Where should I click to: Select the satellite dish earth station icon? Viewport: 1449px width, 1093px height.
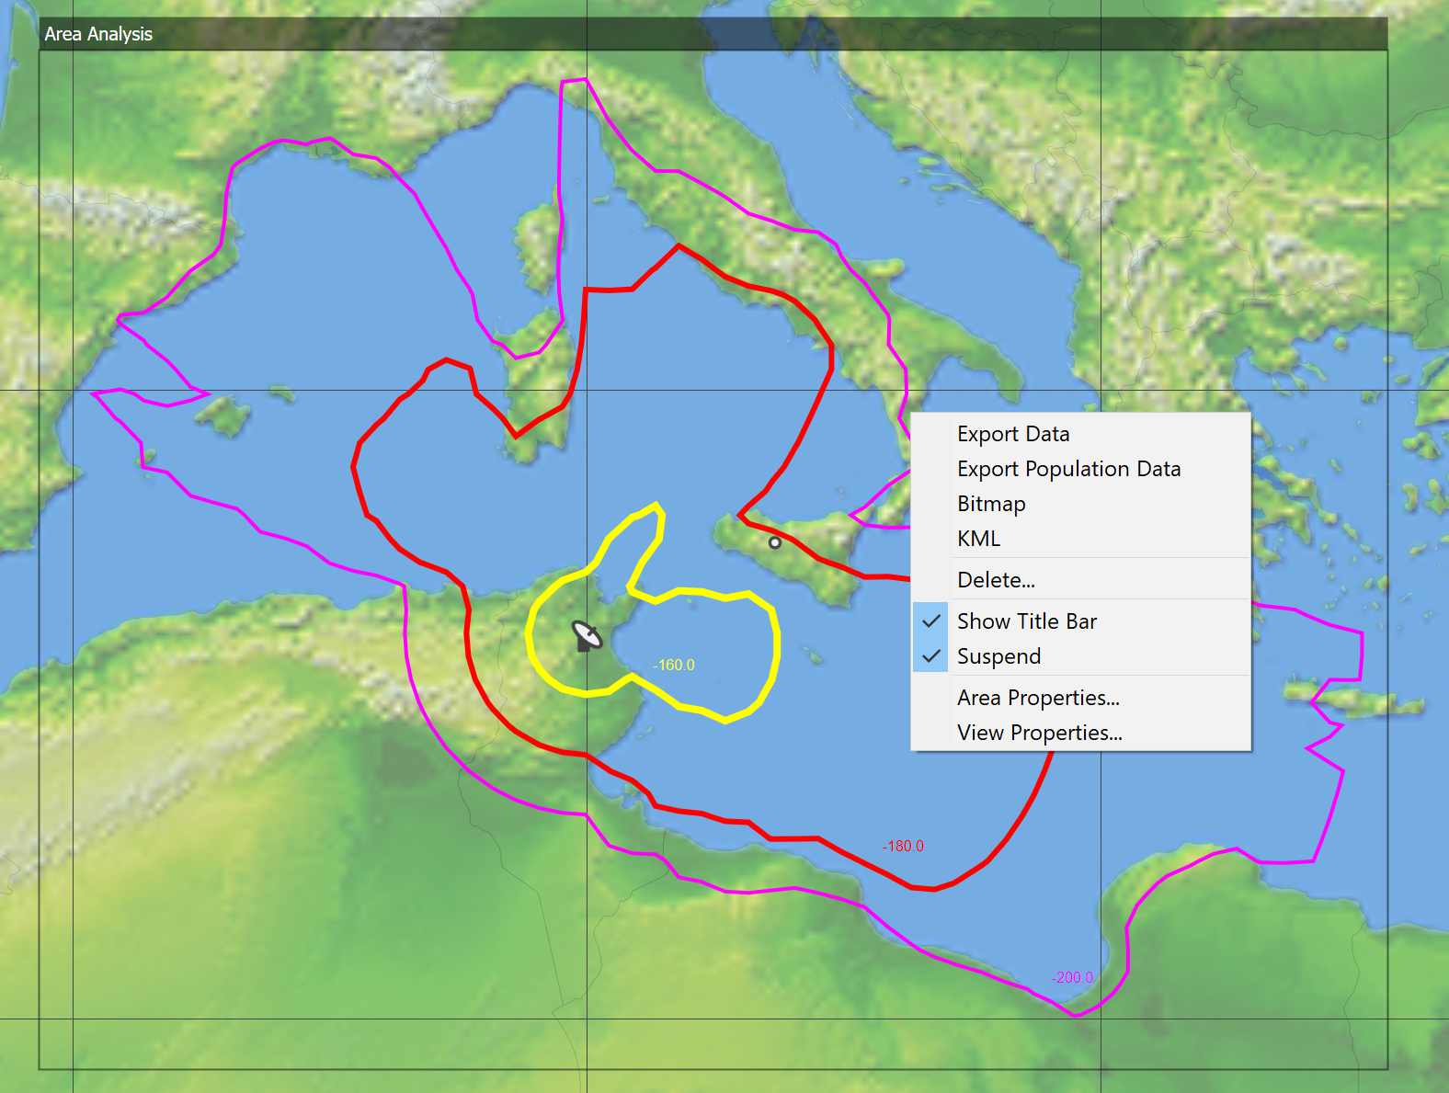[587, 636]
